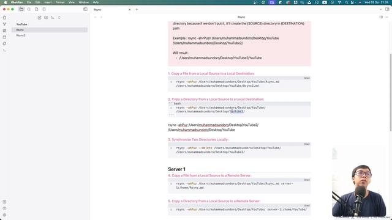
Task: Open today's daily note from the ribbon
Action: (x=4, y=37)
